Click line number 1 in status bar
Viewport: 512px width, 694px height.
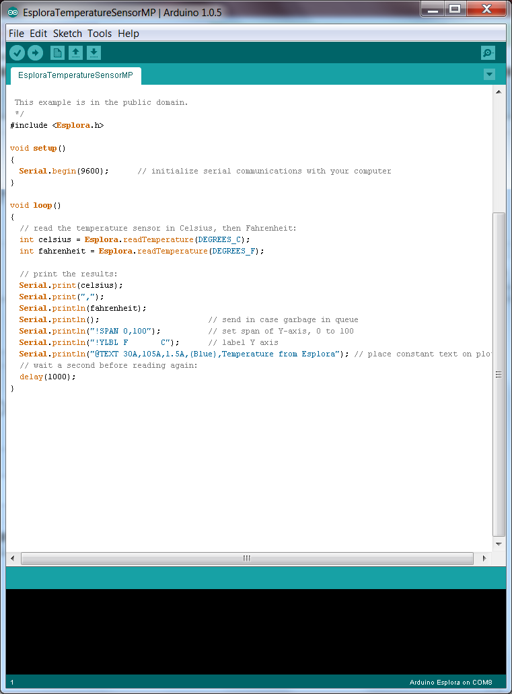click(x=12, y=683)
